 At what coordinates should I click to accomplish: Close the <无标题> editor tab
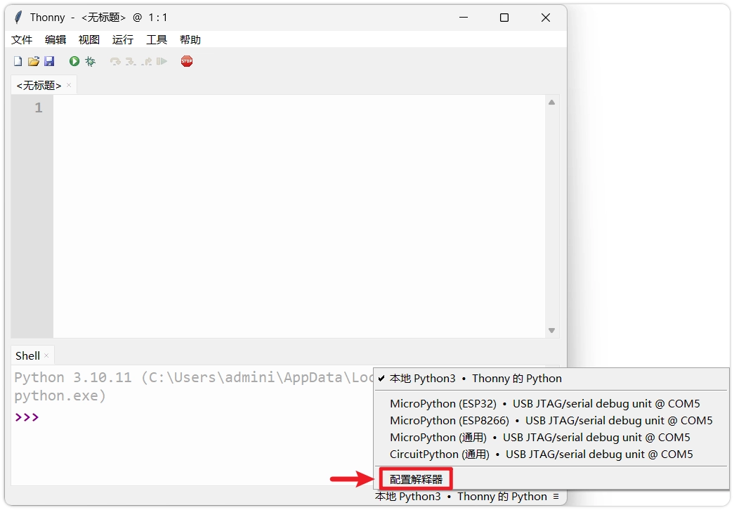(x=69, y=86)
